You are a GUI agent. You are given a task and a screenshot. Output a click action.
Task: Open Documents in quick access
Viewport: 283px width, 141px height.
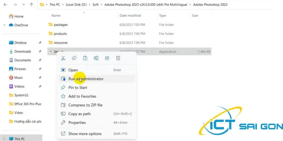pyautogui.click(x=20, y=60)
